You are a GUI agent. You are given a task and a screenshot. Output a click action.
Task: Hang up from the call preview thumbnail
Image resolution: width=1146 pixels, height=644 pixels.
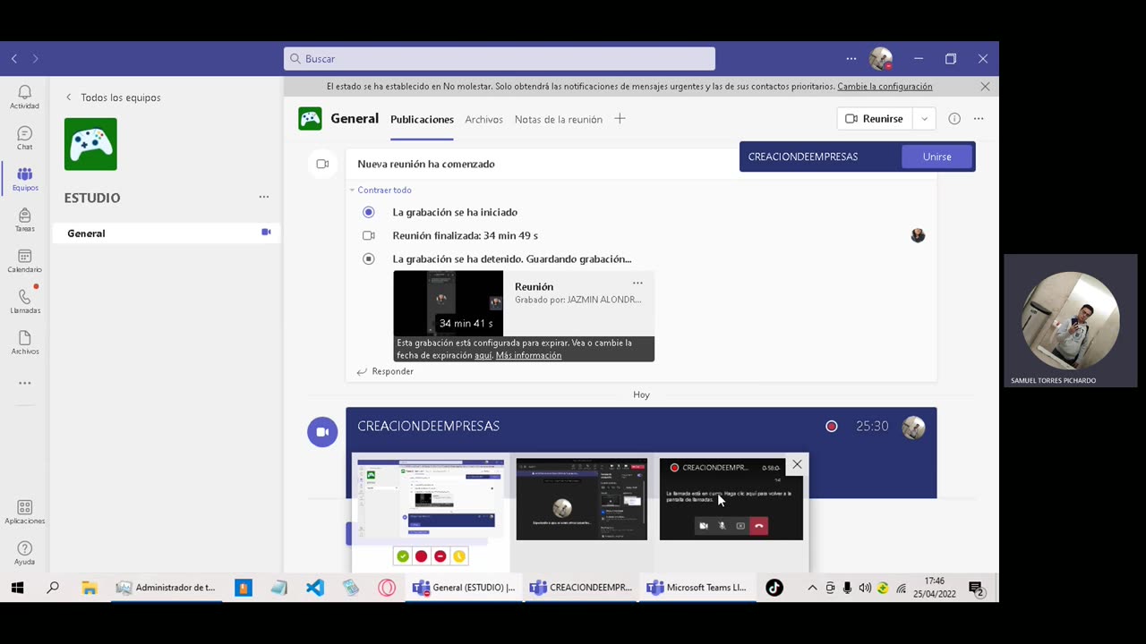point(758,526)
